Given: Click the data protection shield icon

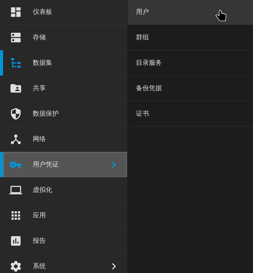Looking at the screenshot, I should click(x=16, y=114).
